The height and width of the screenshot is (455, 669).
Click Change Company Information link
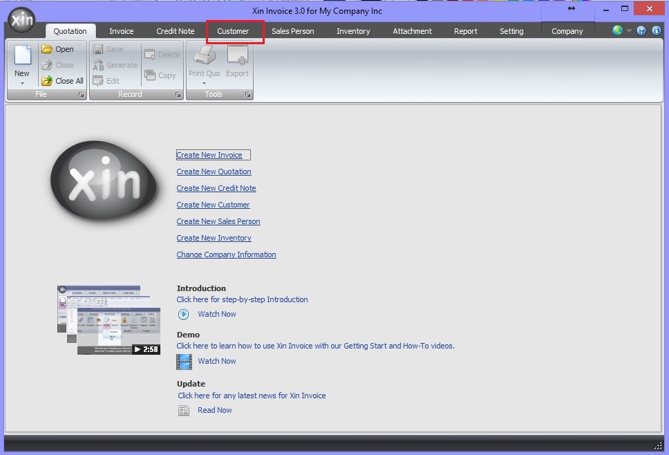[226, 255]
